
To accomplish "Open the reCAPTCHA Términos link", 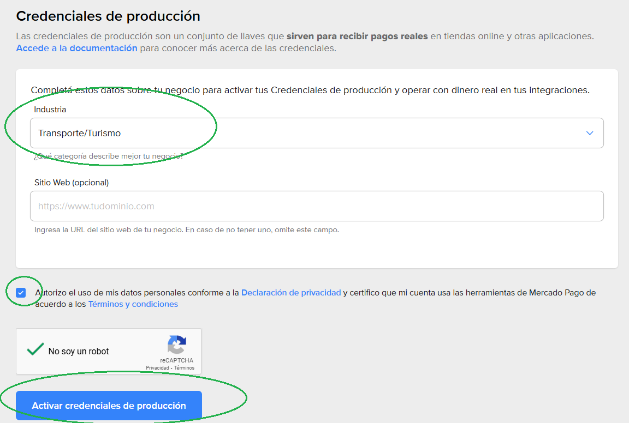I will (x=184, y=368).
